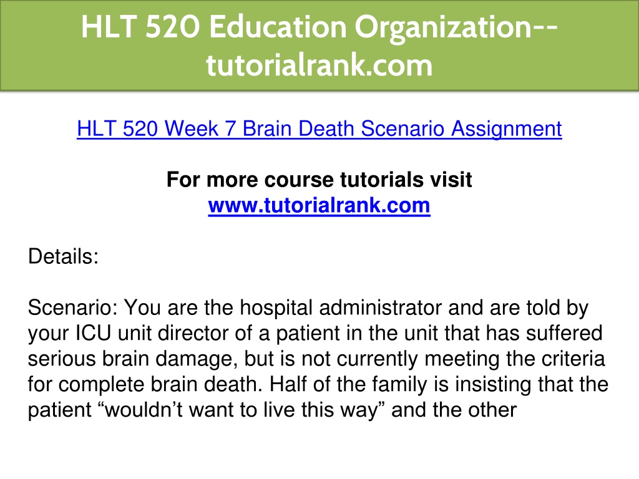Click the words "Brain Death" in the blue link

pyautogui.click(x=298, y=129)
